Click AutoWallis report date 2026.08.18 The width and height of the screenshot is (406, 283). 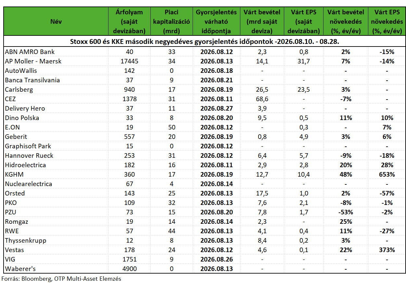(216, 71)
